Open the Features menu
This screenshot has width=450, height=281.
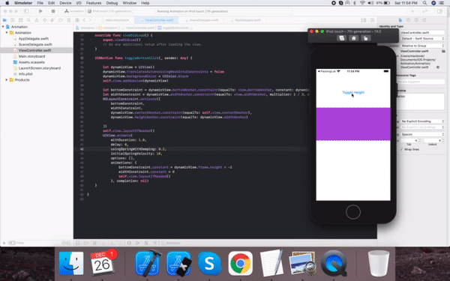pyautogui.click(x=94, y=3)
